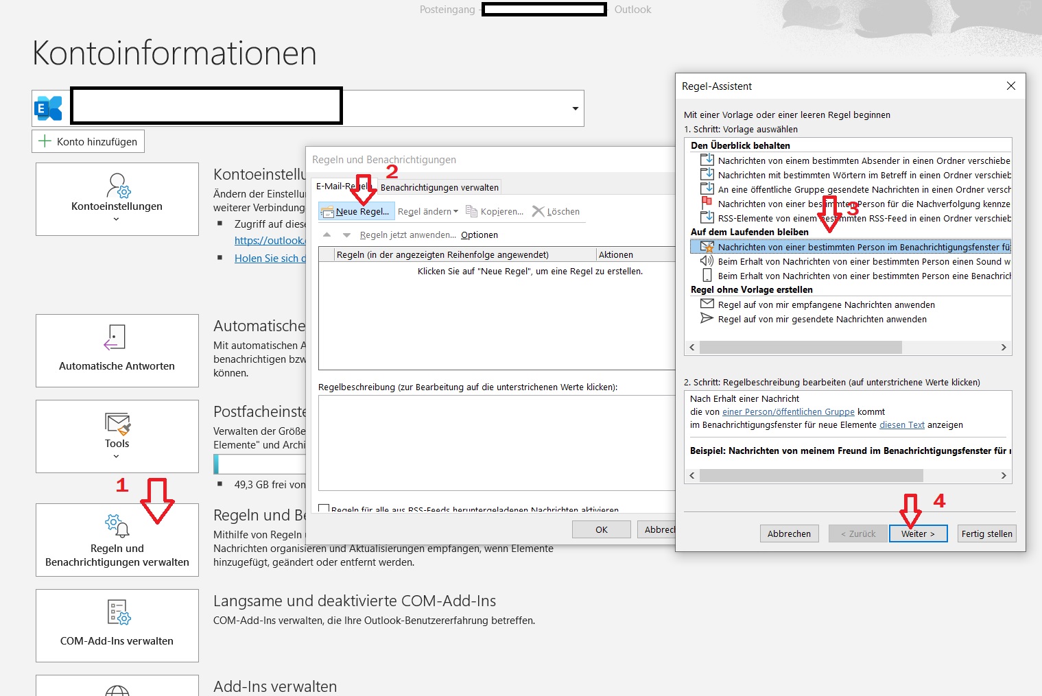Click the Holen Sie sich link

(270, 258)
